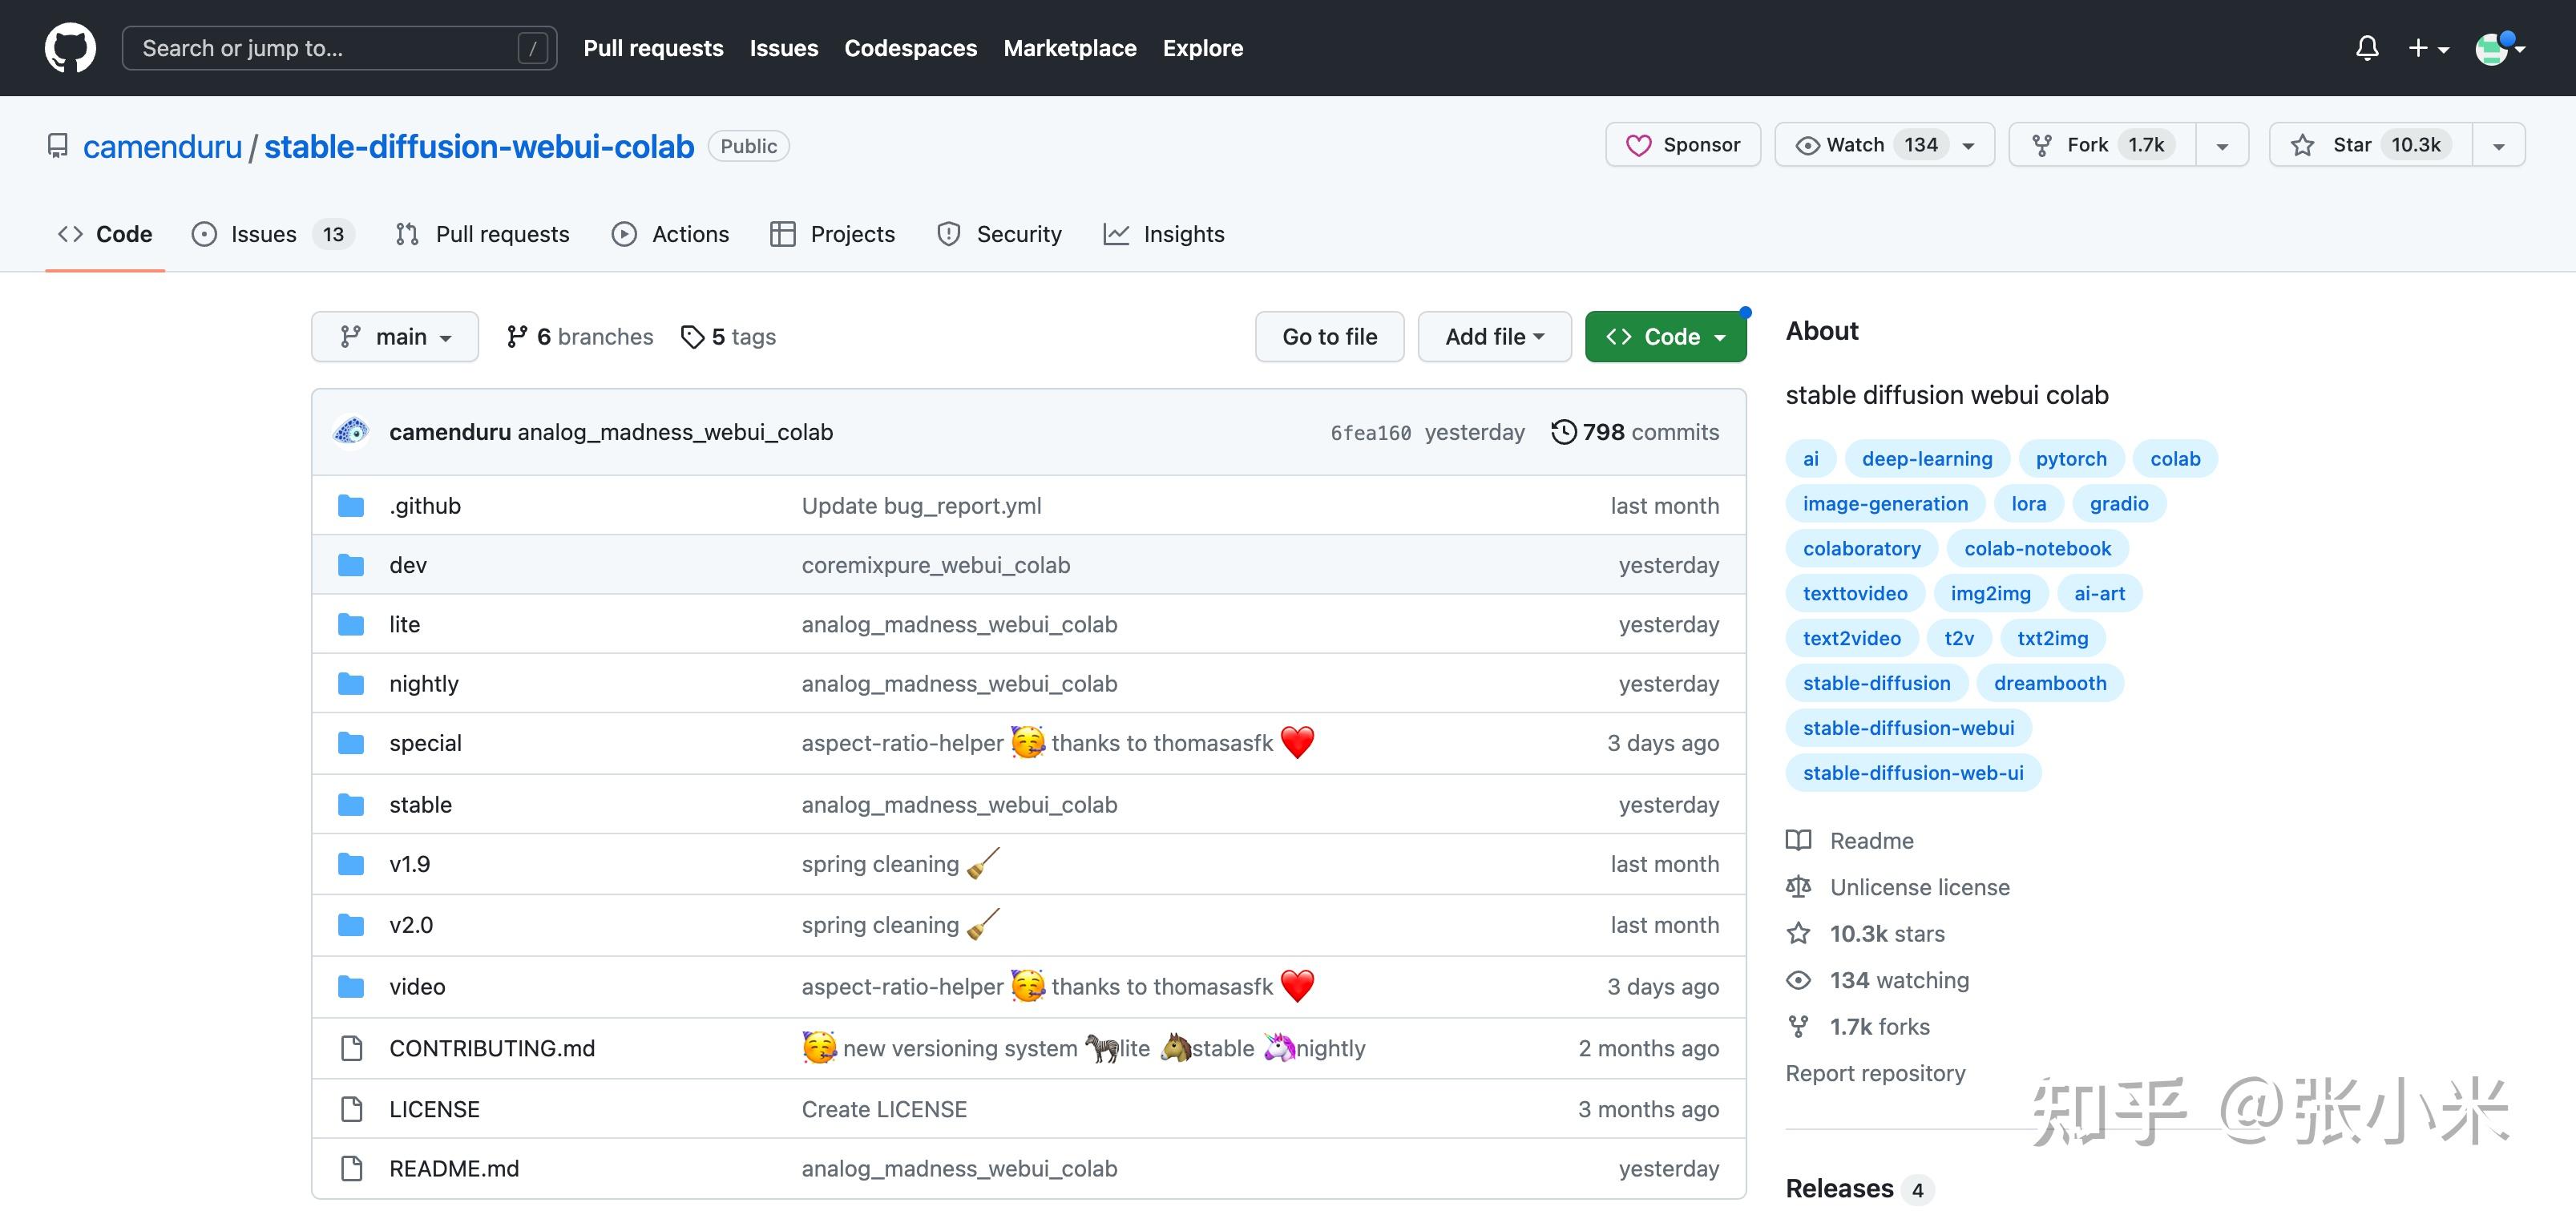Open the star lists dropdown arrow
The image size is (2576, 1215).
(x=2498, y=146)
